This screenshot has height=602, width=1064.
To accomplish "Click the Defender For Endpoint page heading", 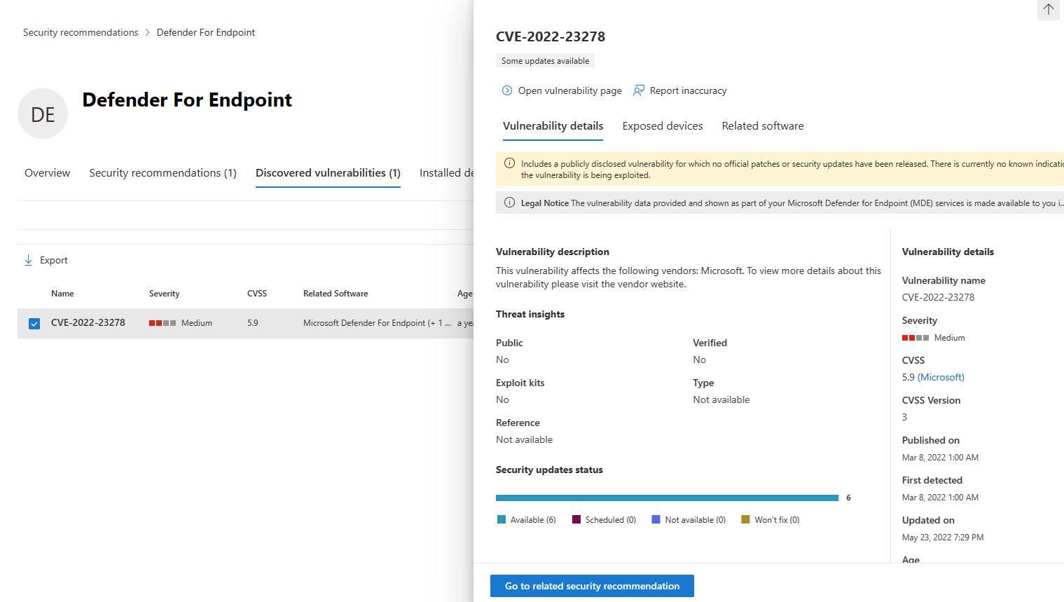I will pos(187,100).
